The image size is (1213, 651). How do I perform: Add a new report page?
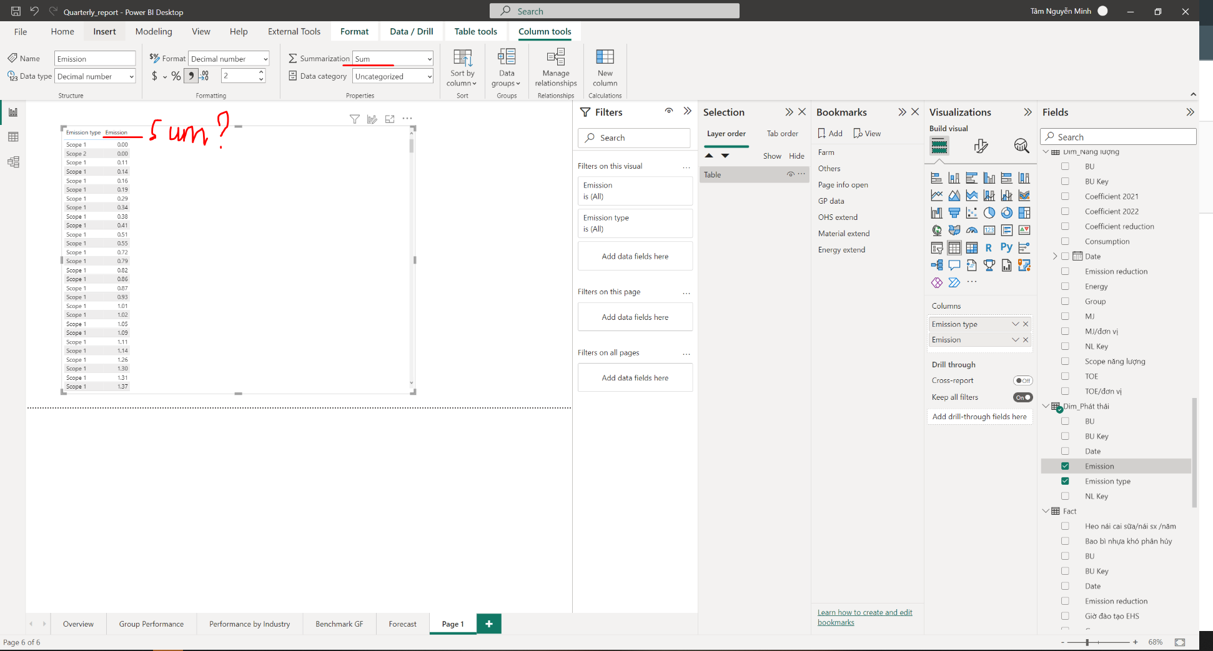(x=489, y=624)
